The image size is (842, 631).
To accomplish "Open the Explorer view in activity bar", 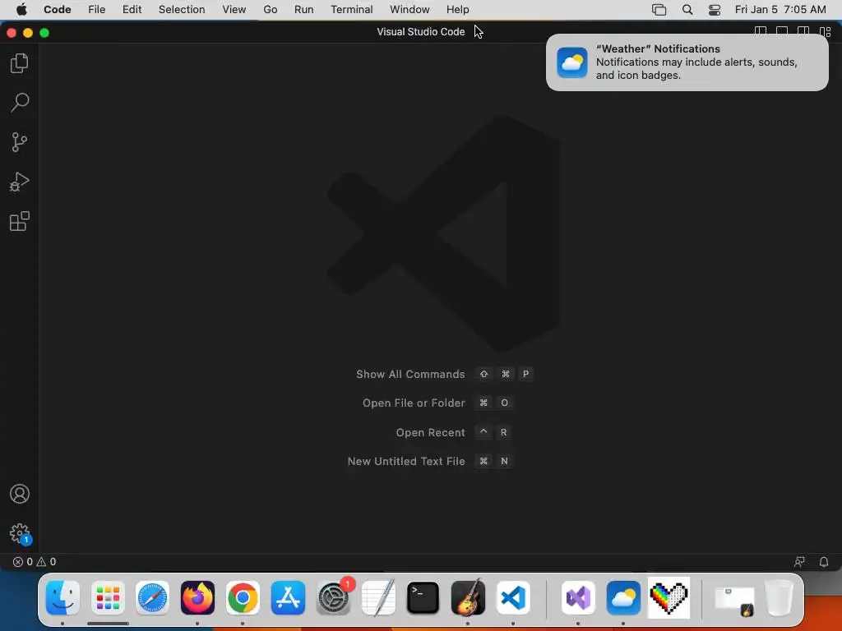I will click(x=20, y=63).
